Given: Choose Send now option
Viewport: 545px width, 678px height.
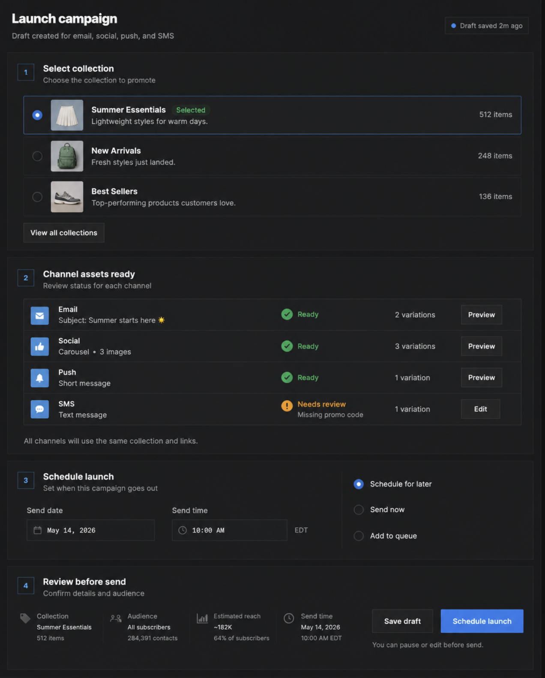Looking at the screenshot, I should point(359,510).
